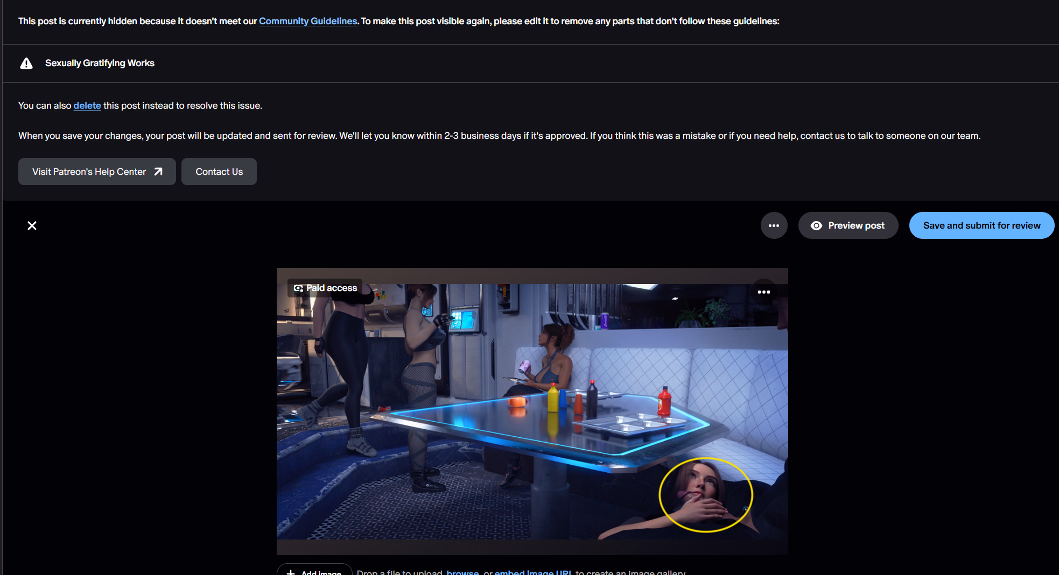The width and height of the screenshot is (1059, 575).
Task: Click the Contact Us button
Action: [x=219, y=172]
